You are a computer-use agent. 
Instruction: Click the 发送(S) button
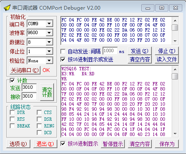pos(140,51)
